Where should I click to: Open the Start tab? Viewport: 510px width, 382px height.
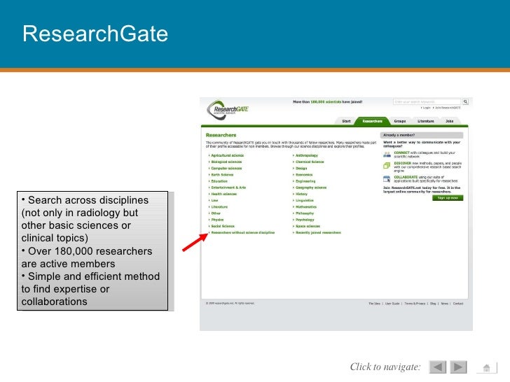(x=346, y=121)
